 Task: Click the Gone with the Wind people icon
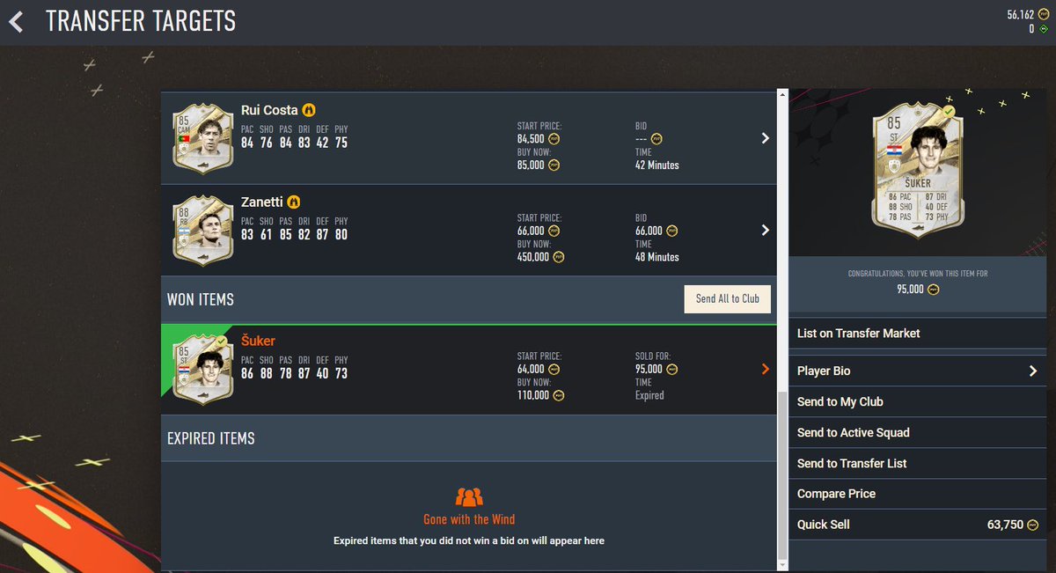pyautogui.click(x=469, y=496)
